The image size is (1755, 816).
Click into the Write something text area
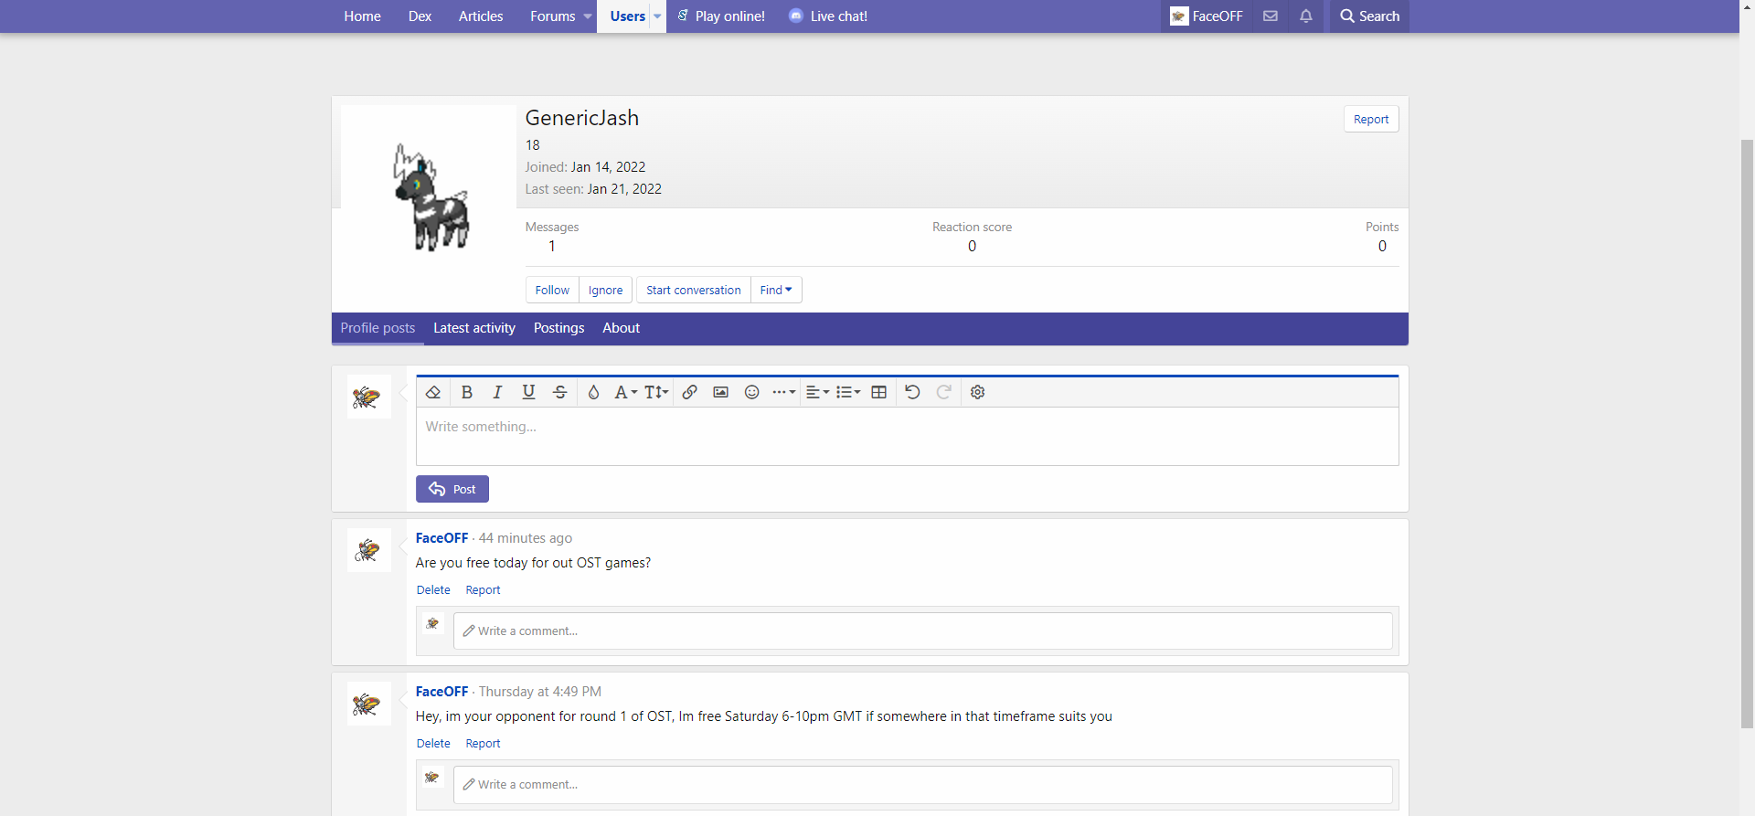[x=907, y=436]
